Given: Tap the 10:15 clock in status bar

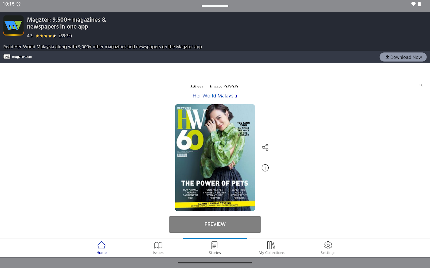Looking at the screenshot, I should pyautogui.click(x=9, y=4).
